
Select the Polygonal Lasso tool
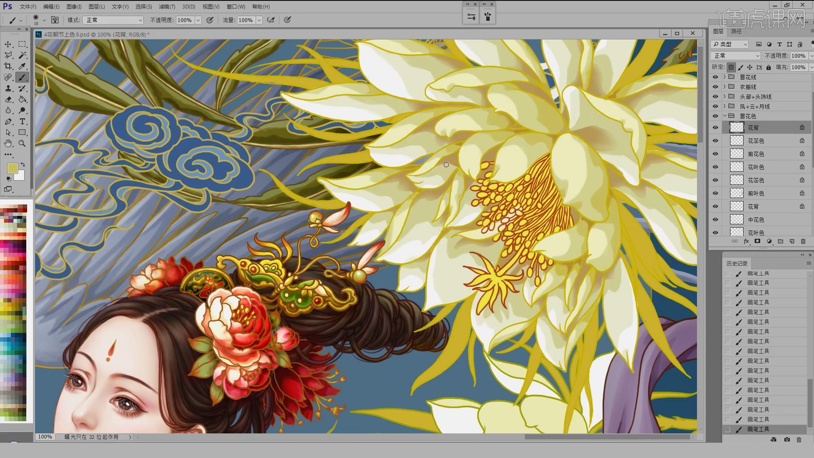pos(8,55)
